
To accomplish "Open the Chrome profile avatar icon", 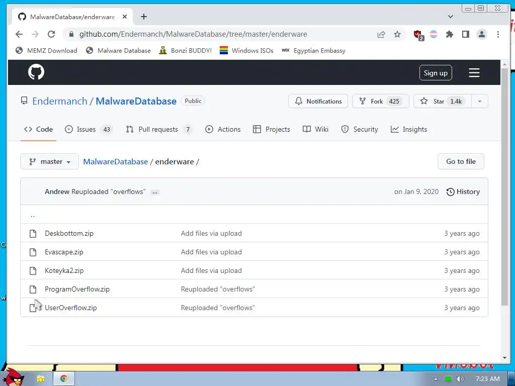I will 481,34.
